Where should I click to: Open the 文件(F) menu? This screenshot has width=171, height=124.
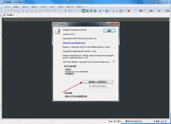8,7
